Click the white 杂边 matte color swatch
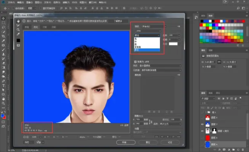 tap(173, 44)
